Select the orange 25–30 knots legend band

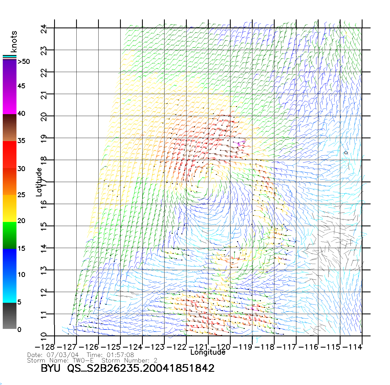coord(9,182)
